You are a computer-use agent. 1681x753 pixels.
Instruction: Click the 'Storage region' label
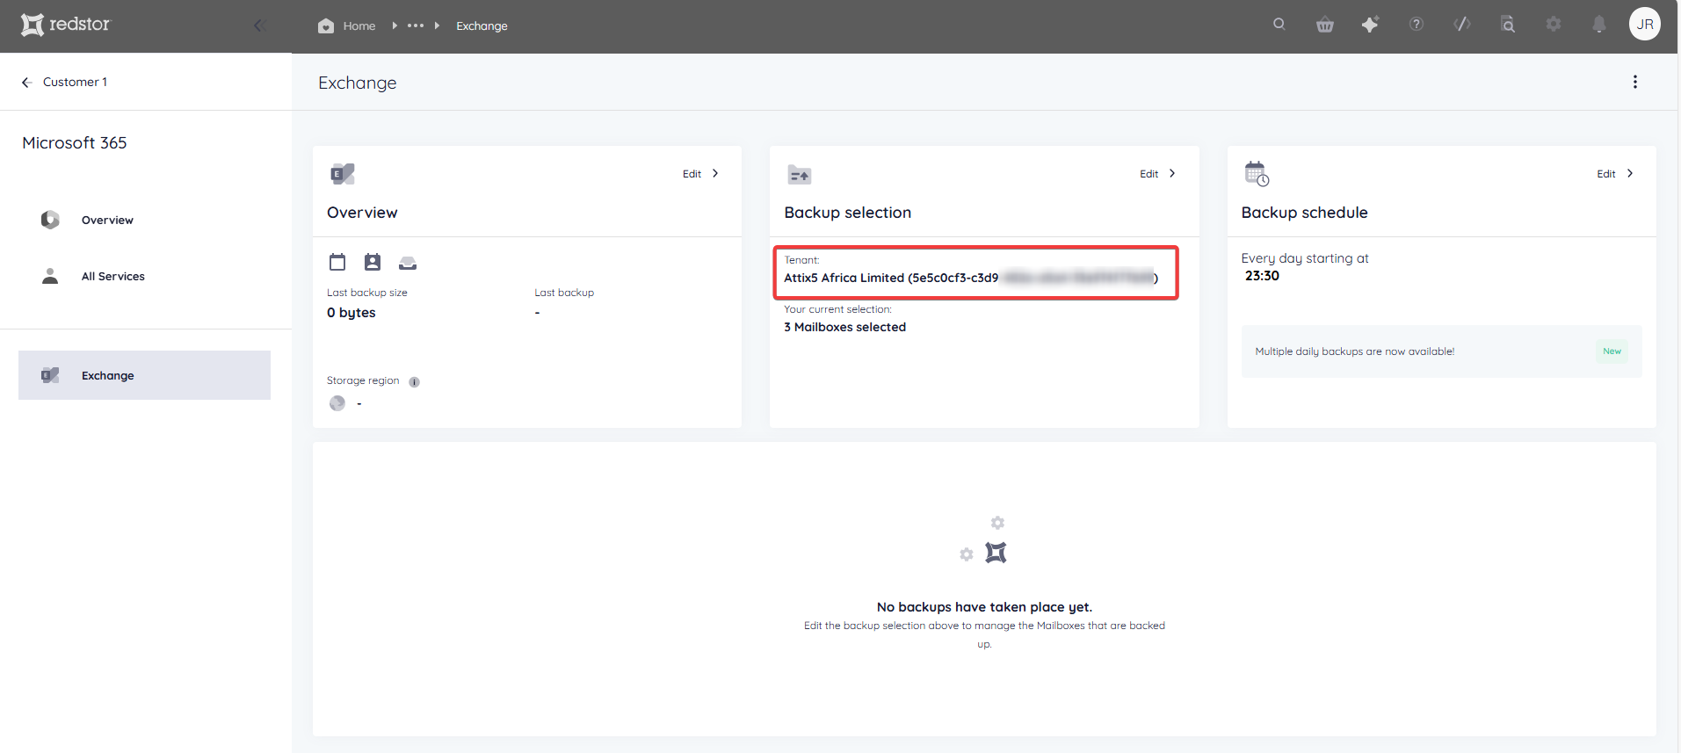363,380
